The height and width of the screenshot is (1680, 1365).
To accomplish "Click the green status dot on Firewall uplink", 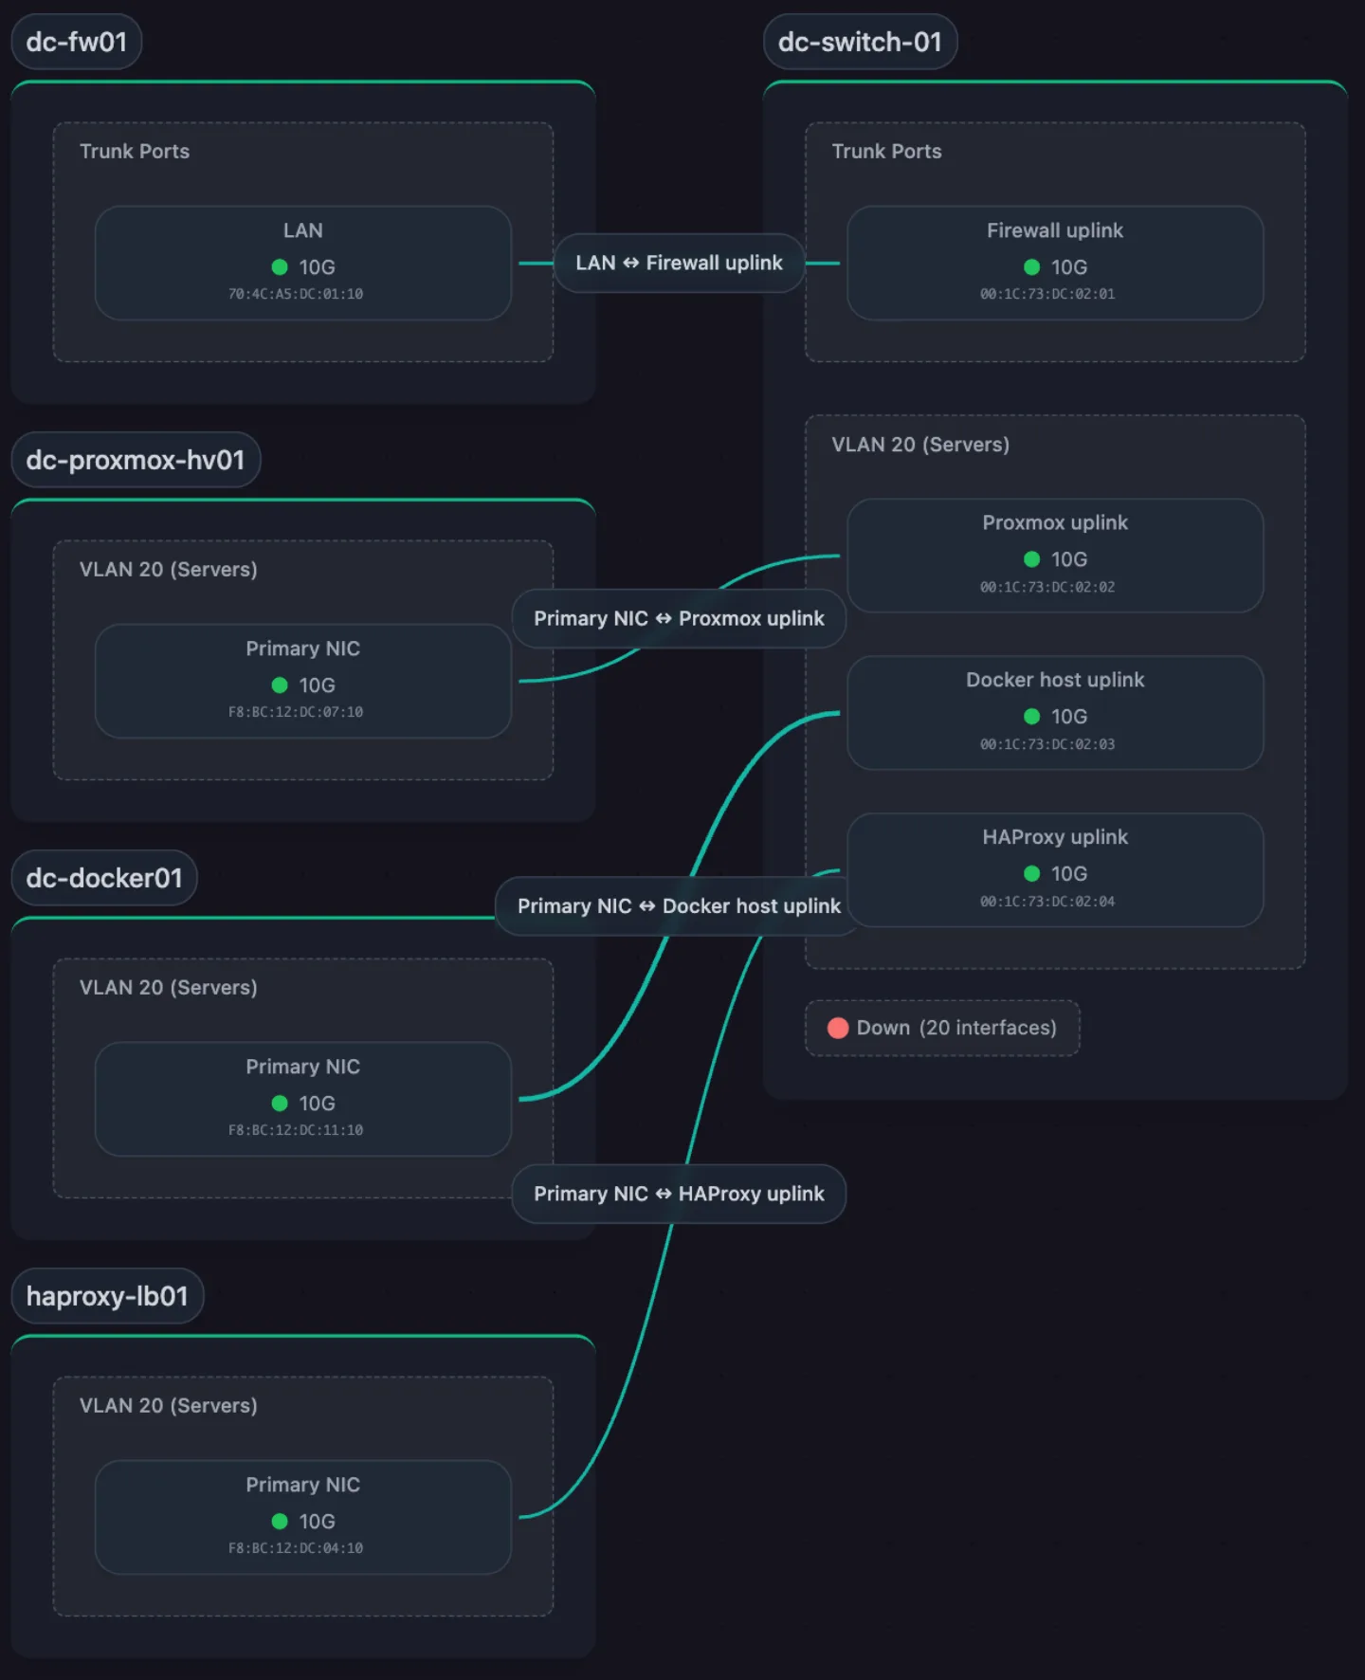I will click(x=1031, y=267).
